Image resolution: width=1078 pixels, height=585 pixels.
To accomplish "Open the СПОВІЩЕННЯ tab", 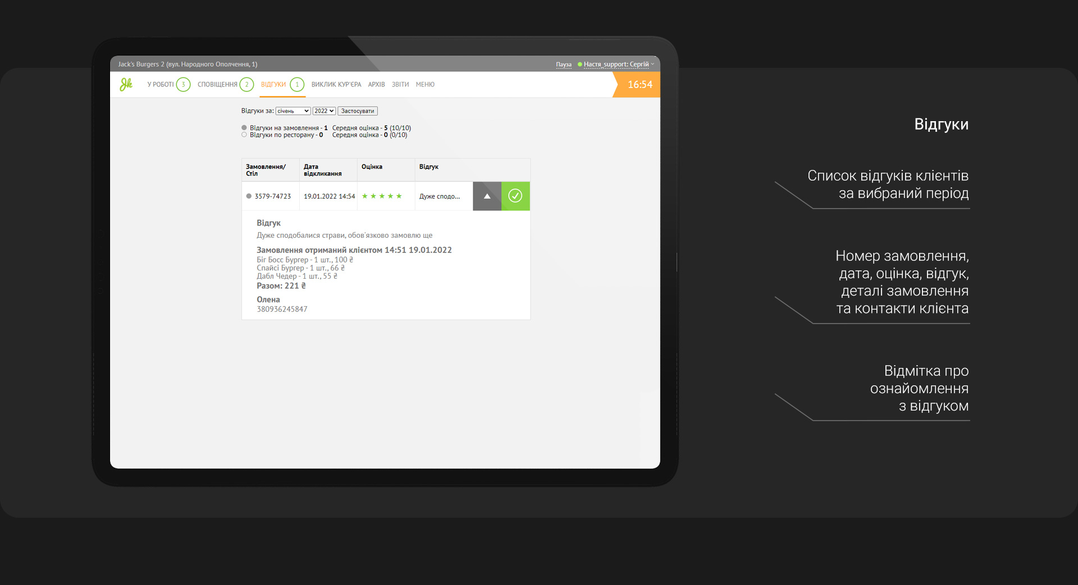I will [217, 85].
